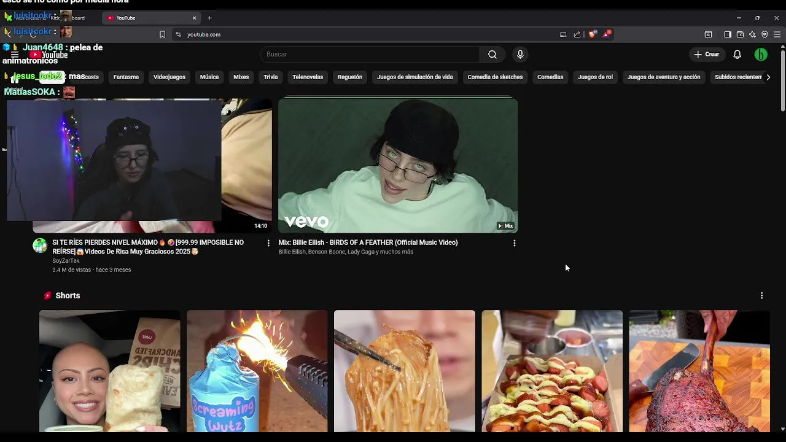Select the Juegos de rol chip
The image size is (786, 442).
tap(596, 77)
